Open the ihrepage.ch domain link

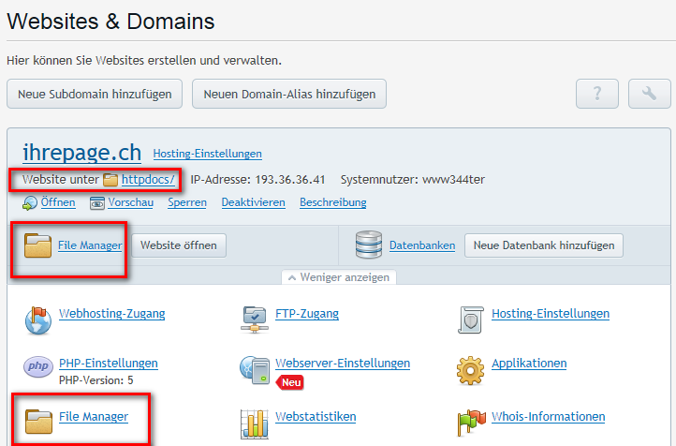(81, 152)
